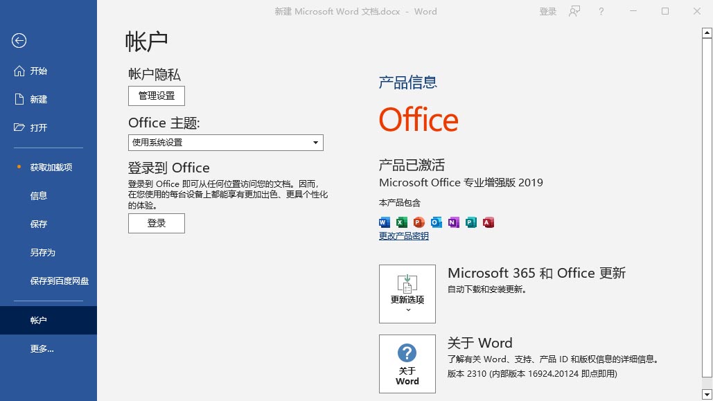Viewport: 713px width, 401px height.
Task: Select the 帐户 sidebar item
Action: [x=49, y=321]
